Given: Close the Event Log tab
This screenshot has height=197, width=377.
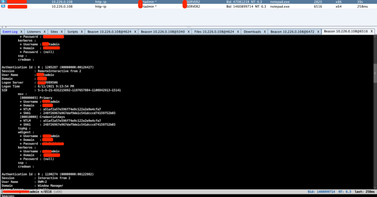Looking at the screenshot, I should click(21, 32).
